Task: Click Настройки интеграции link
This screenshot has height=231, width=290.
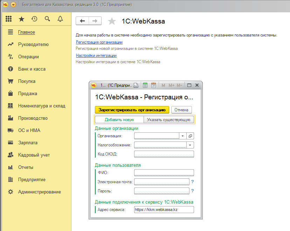Action: point(96,55)
